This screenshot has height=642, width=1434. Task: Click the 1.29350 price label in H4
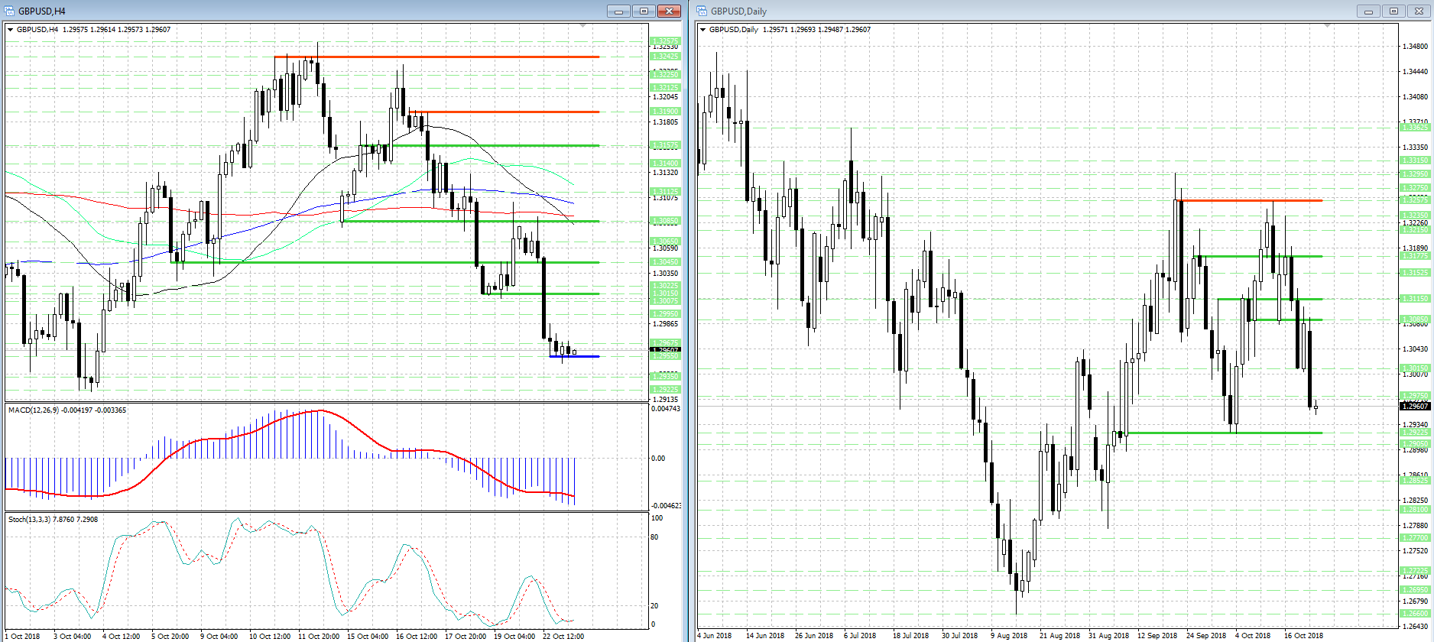[665, 377]
